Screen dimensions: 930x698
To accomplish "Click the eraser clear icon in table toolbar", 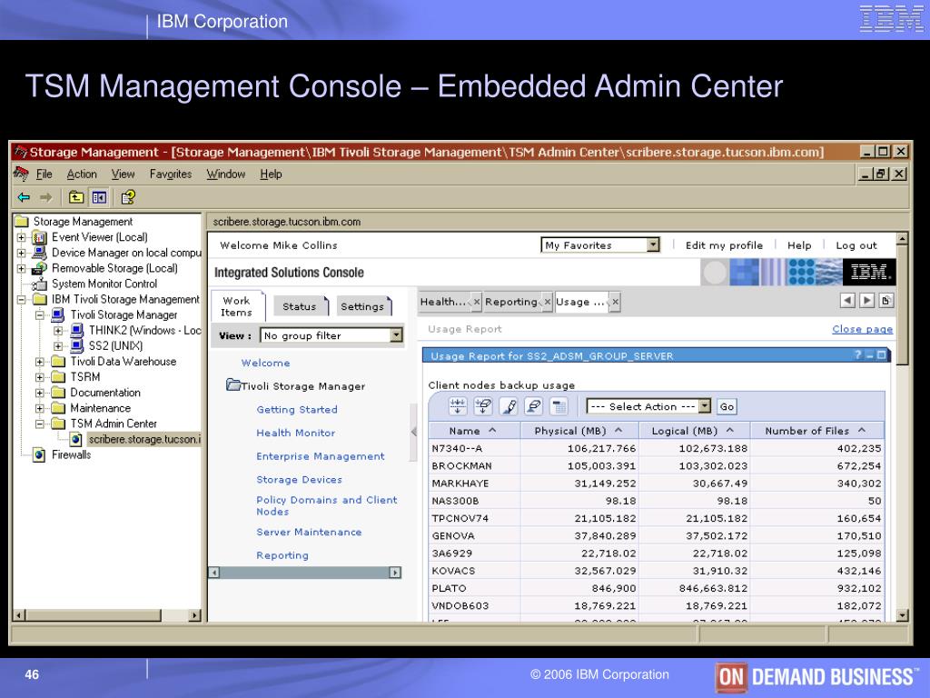I will coord(534,406).
